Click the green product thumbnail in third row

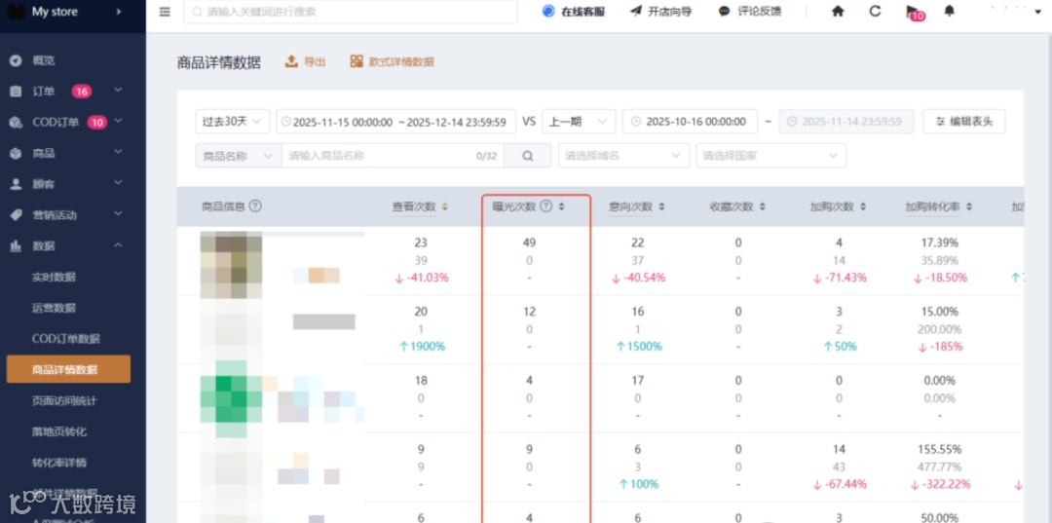click(x=232, y=399)
